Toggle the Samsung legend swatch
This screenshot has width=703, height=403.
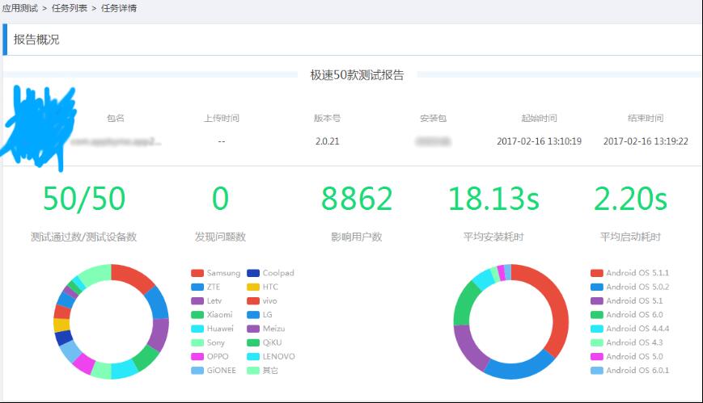[197, 273]
